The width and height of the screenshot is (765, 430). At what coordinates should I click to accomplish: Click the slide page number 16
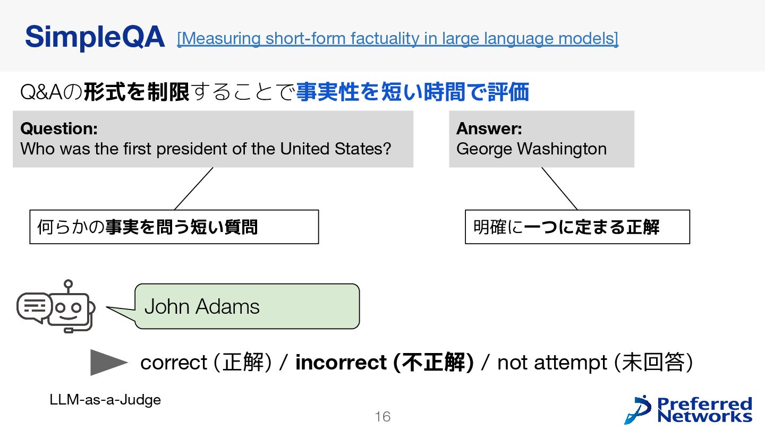382,417
